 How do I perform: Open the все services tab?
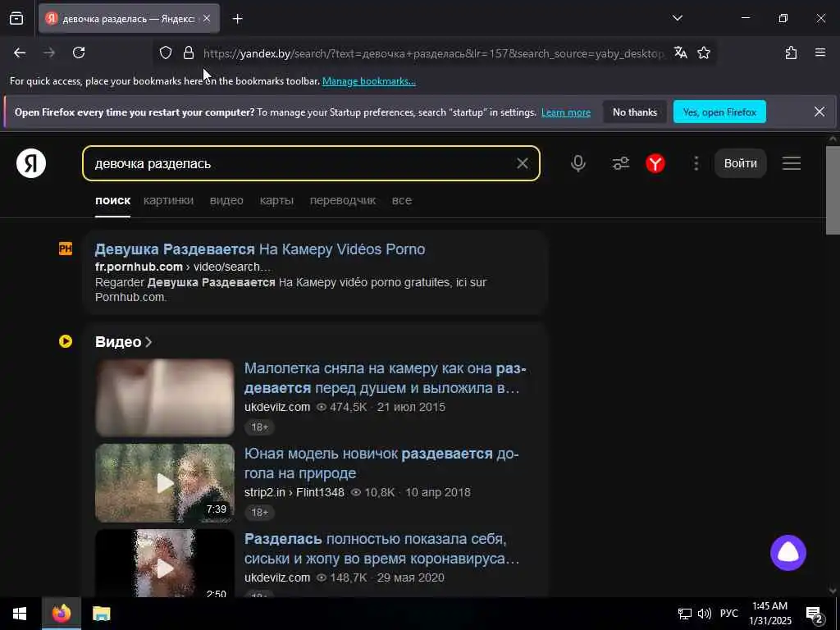tap(402, 200)
